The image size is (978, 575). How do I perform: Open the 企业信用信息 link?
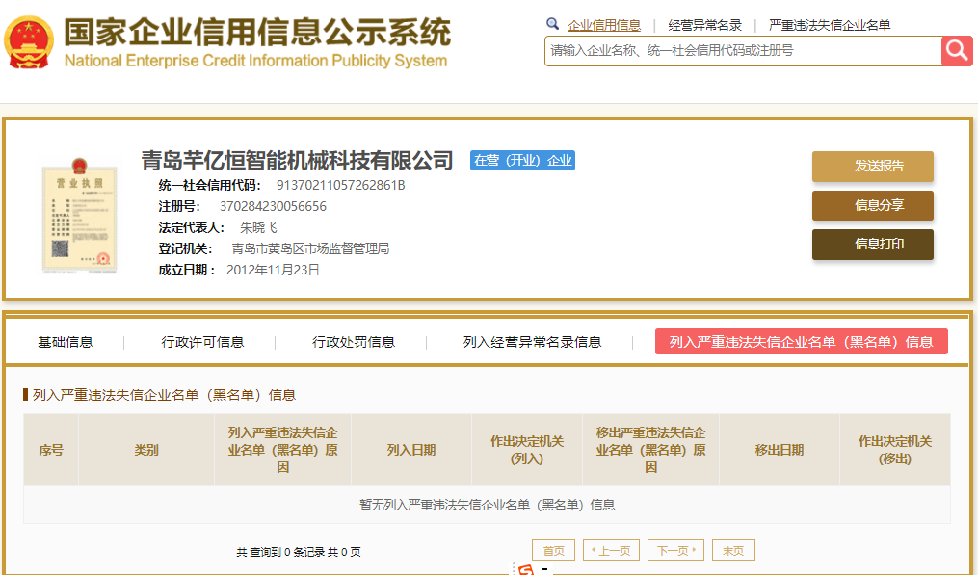click(x=604, y=25)
